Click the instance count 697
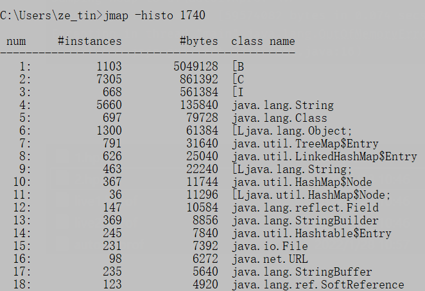The width and height of the screenshot is (425, 291). 112,117
